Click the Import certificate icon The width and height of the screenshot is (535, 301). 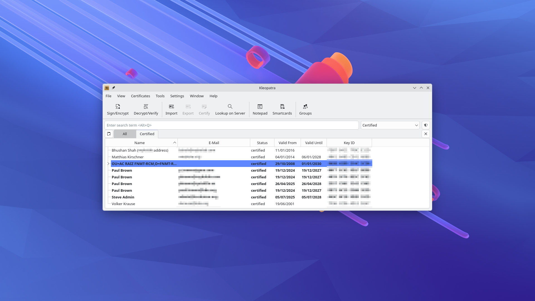click(171, 107)
